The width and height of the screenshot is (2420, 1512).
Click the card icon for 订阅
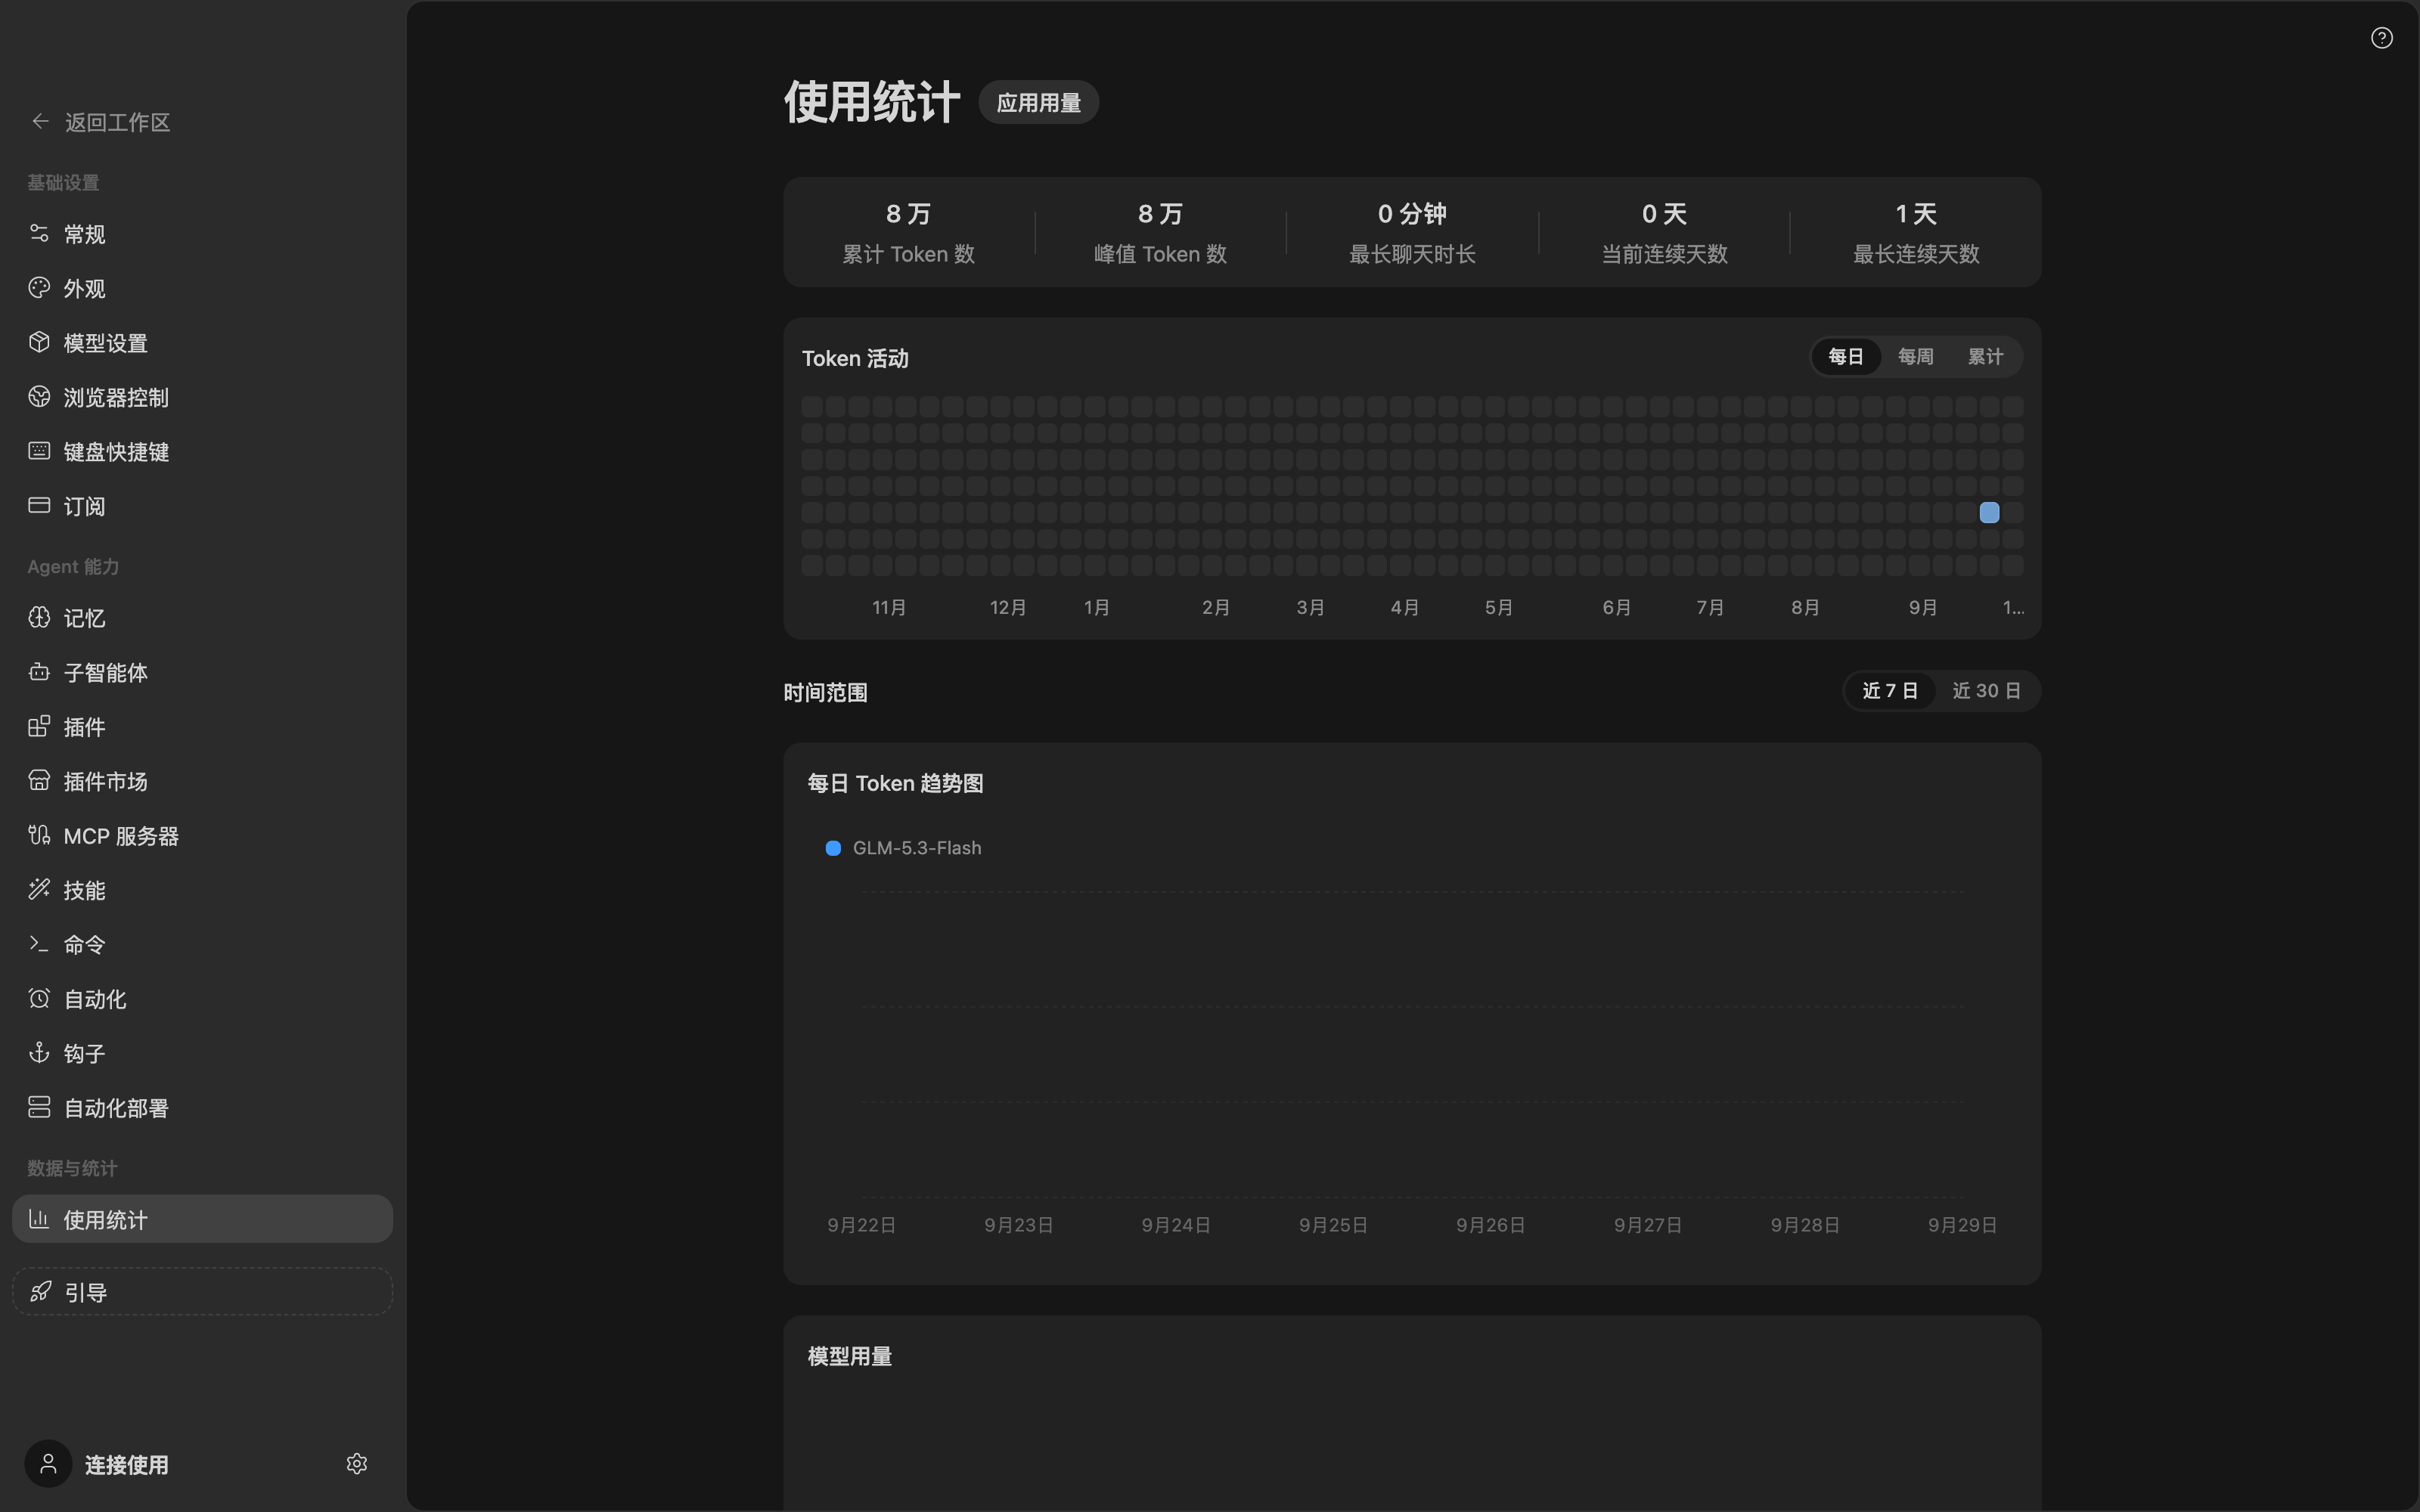[x=39, y=505]
